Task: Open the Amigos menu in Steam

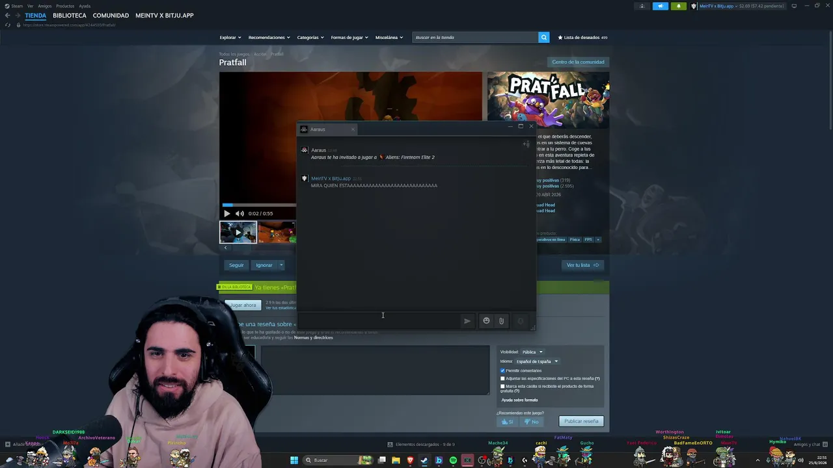Action: point(45,6)
